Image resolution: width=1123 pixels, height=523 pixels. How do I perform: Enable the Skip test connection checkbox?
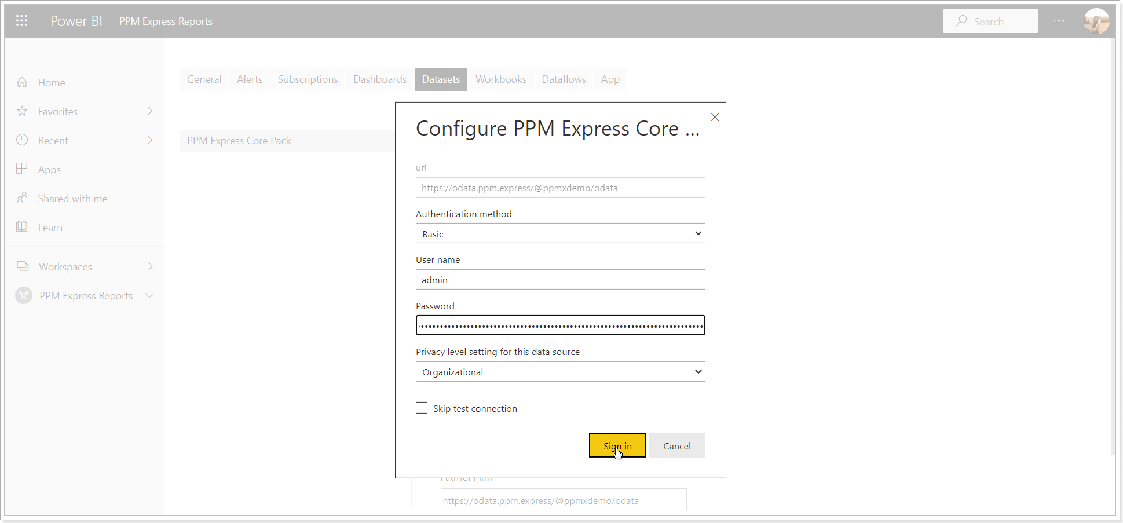coord(422,408)
